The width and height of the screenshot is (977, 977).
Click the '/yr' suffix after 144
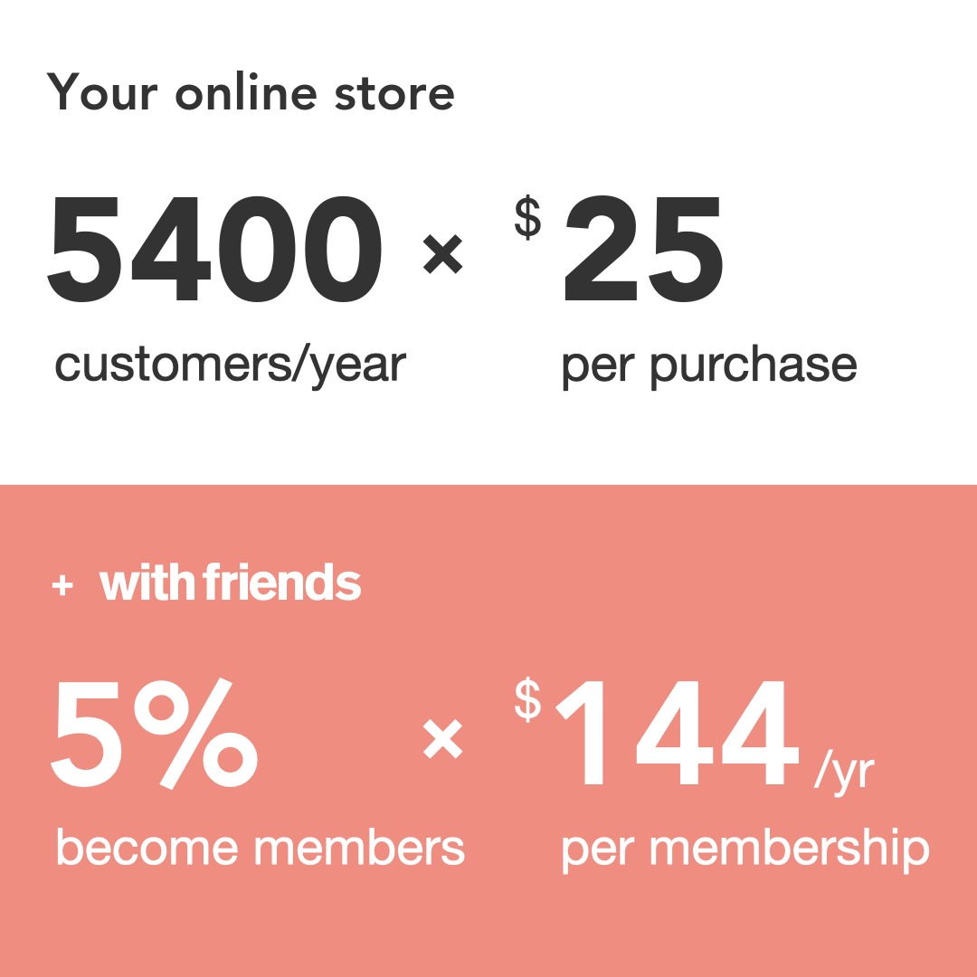844,772
